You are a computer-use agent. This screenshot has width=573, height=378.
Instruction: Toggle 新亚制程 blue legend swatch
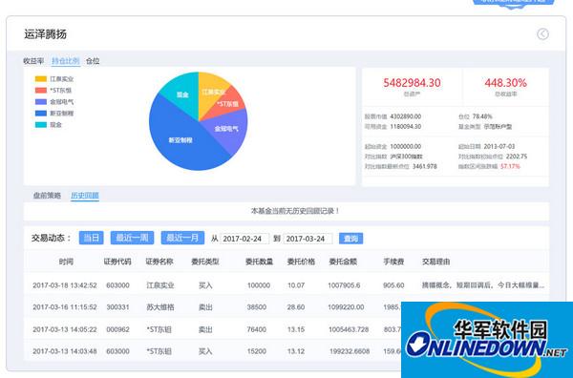(x=41, y=114)
